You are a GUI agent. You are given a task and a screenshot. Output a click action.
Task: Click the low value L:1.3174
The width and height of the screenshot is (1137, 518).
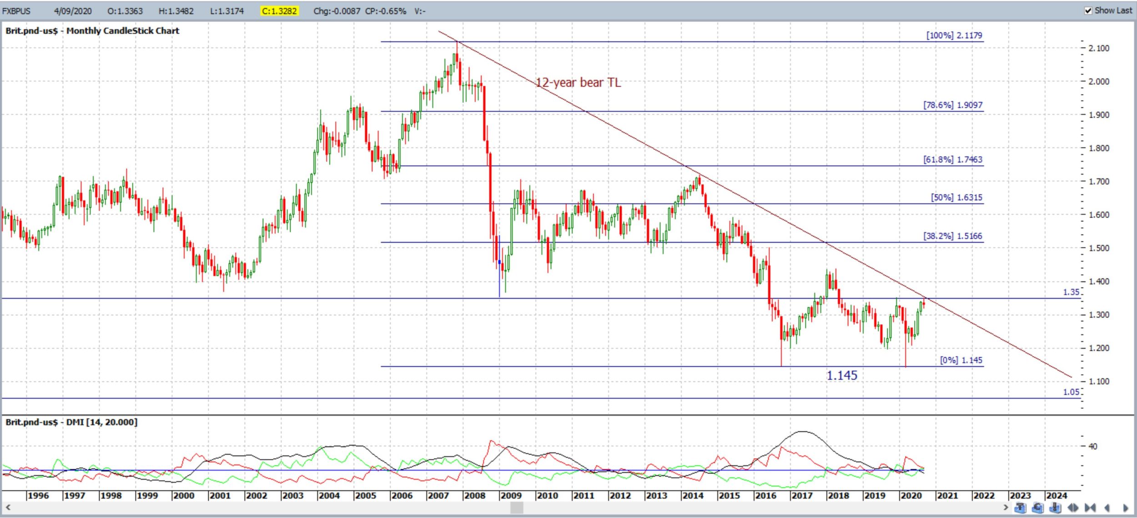pyautogui.click(x=227, y=11)
